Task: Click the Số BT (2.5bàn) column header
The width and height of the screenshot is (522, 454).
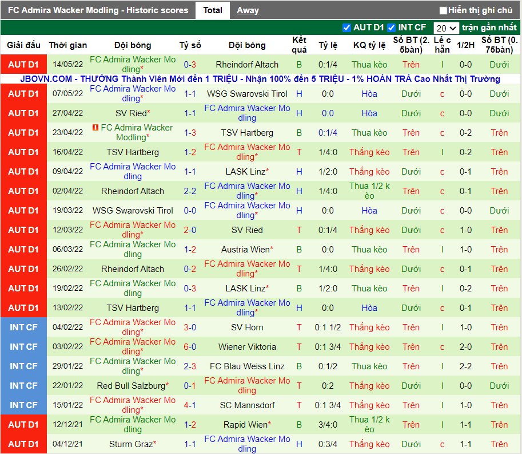Action: pyautogui.click(x=411, y=45)
